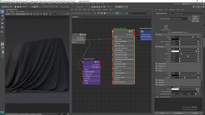Expand the Transmission section
Image resolution: width=205 pixels, height=115 pixels.
point(157,64)
